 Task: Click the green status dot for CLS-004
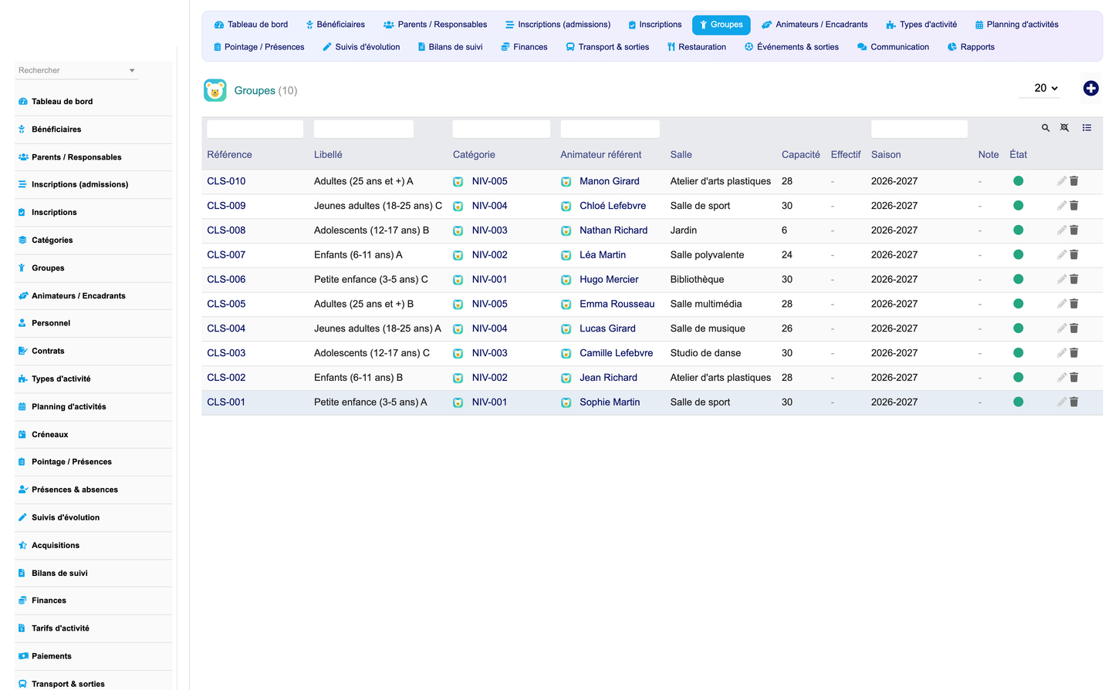[1019, 328]
